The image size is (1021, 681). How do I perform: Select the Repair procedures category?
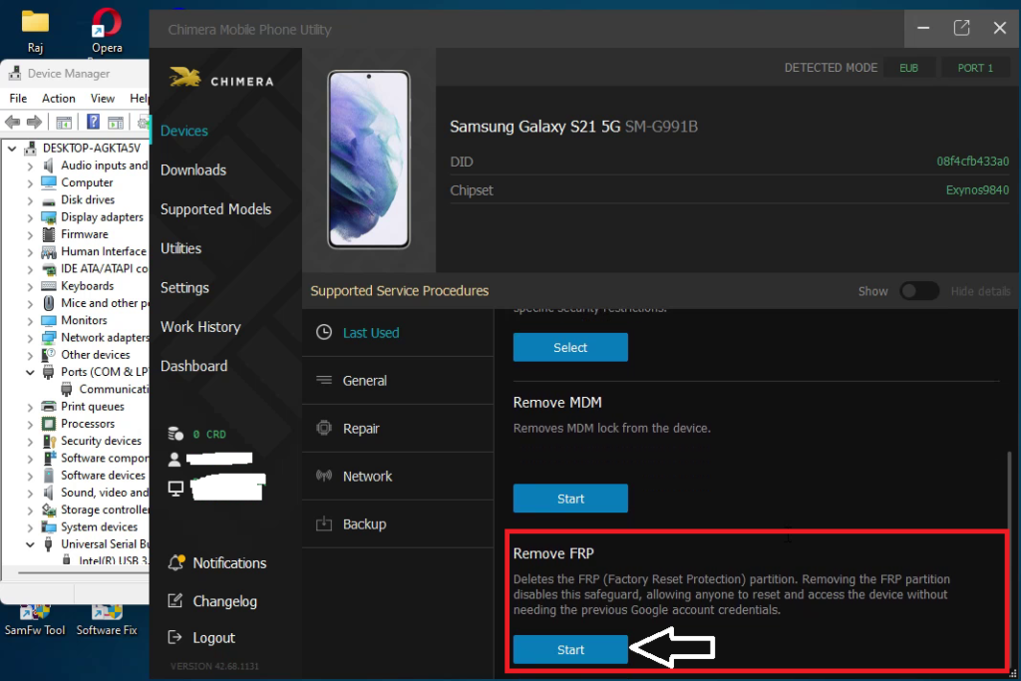[398, 429]
